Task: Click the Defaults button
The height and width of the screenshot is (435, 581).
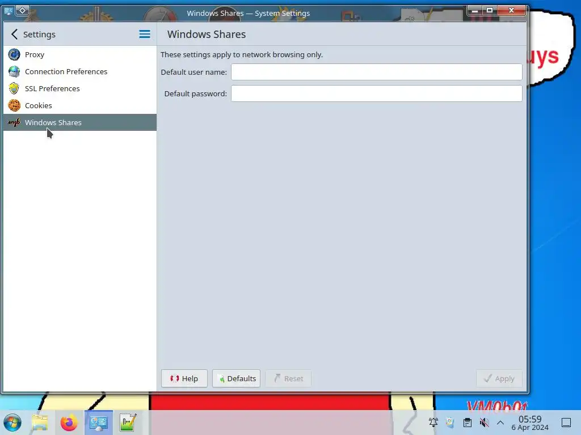Action: click(x=236, y=378)
